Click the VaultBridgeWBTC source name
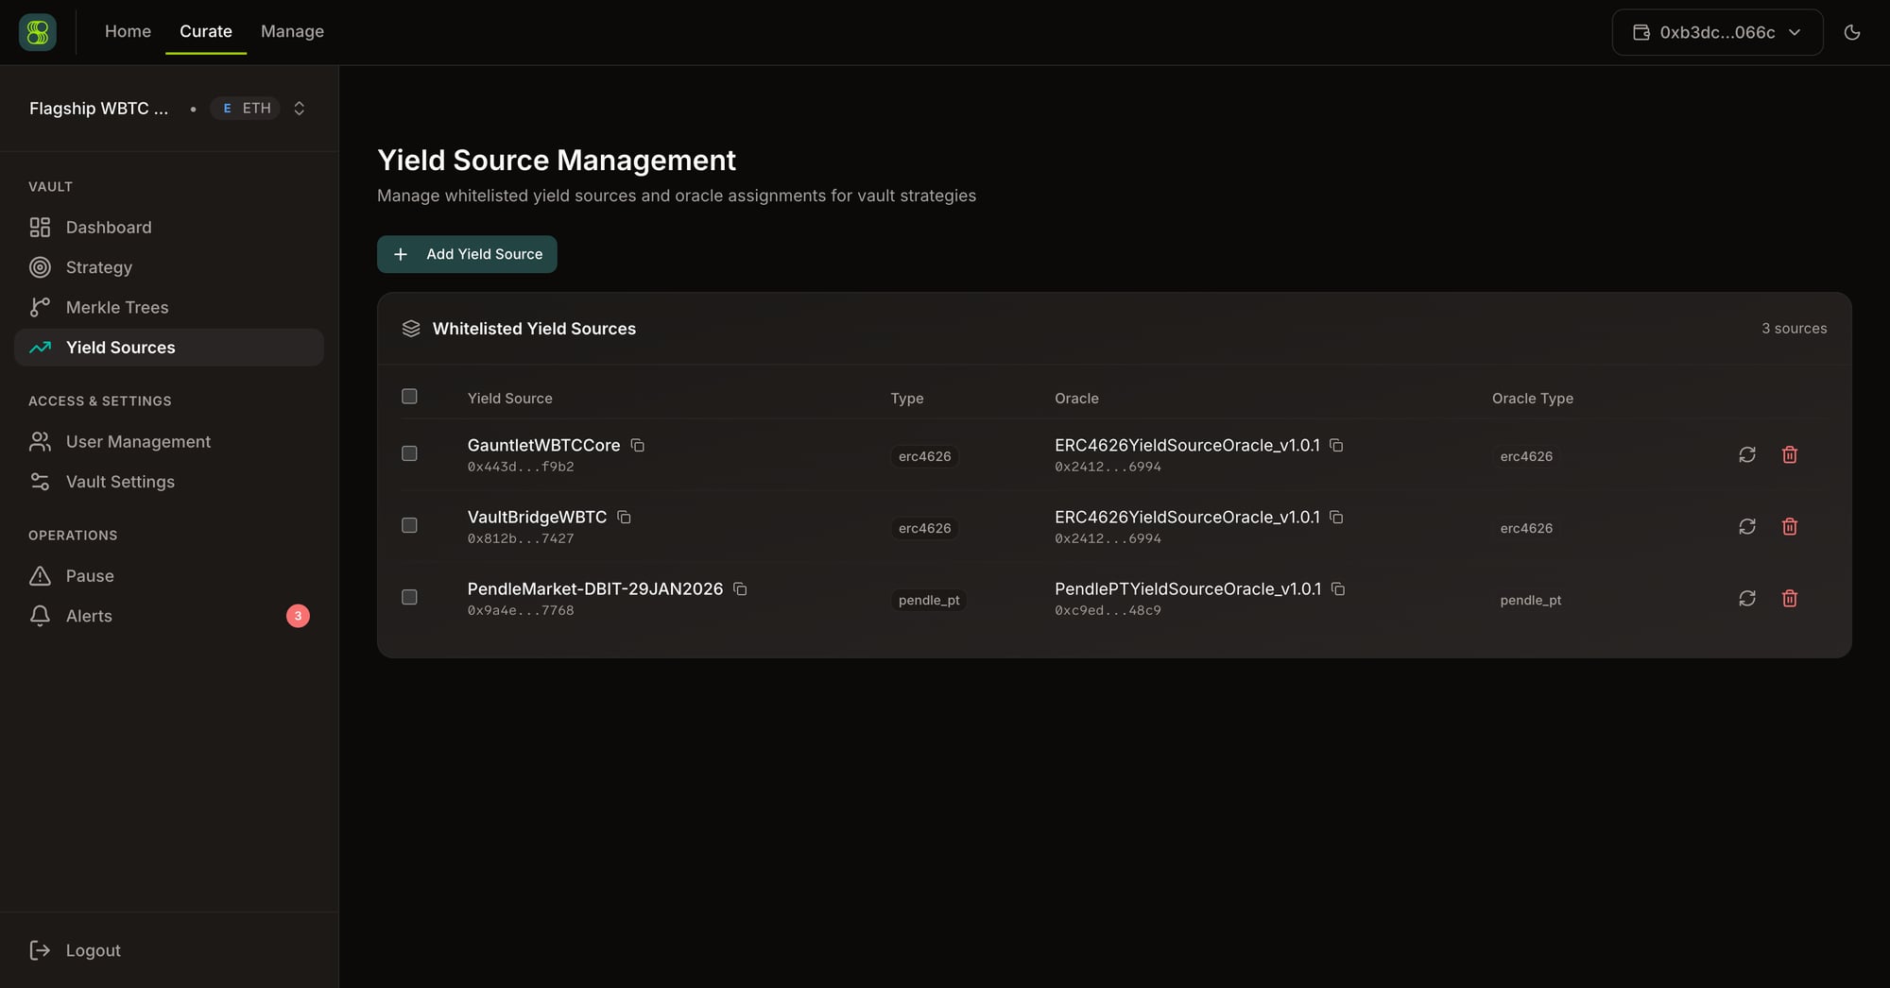The width and height of the screenshot is (1890, 988). pos(537,517)
